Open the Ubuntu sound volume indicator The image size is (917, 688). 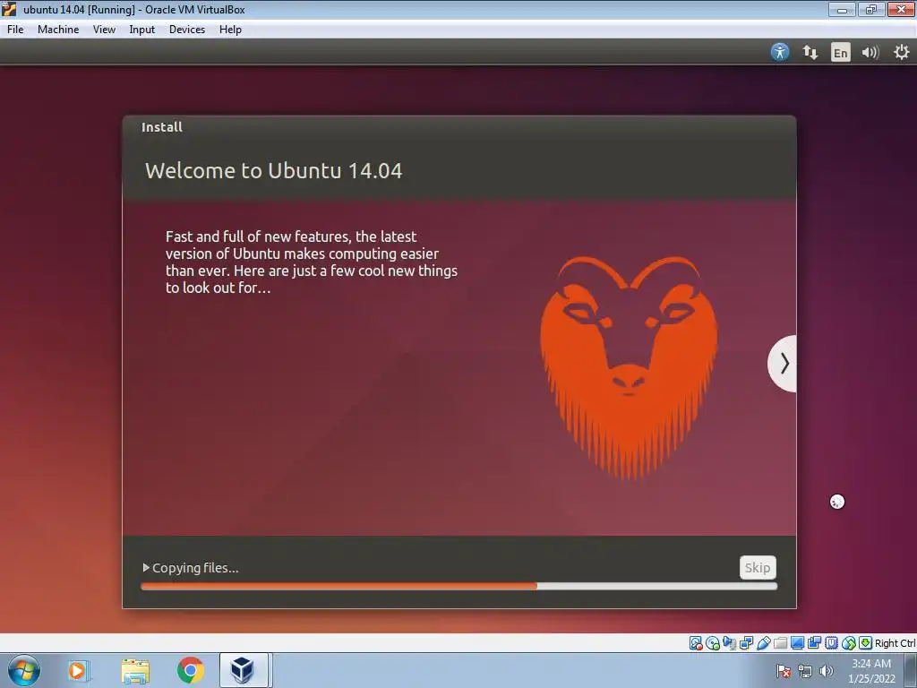tap(870, 53)
